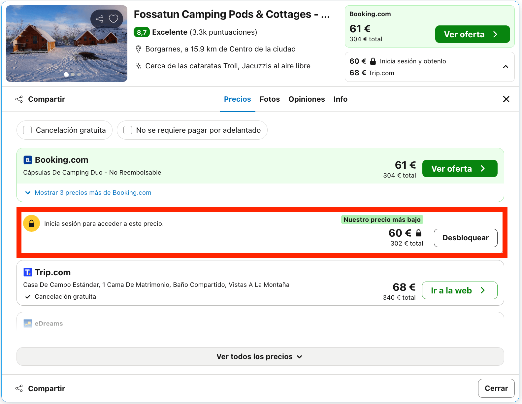The image size is (522, 404).
Task: Click the lock icon beside 60 € price
Action: [x=418, y=233]
